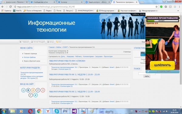This screenshot has height=114, width=182.
Task: Open ЛАБОРАТОРНАЯ РАБОТА № 3 title link
Action: point(74,74)
